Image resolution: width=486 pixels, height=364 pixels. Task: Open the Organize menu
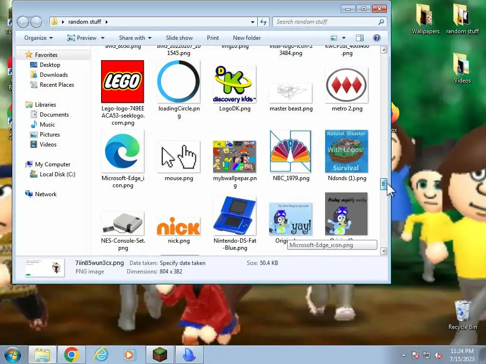tap(38, 38)
